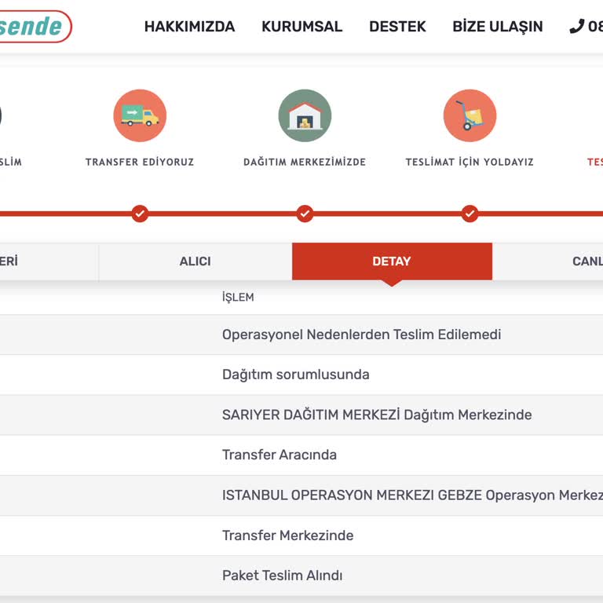Click the İŞLEM column header

point(238,298)
